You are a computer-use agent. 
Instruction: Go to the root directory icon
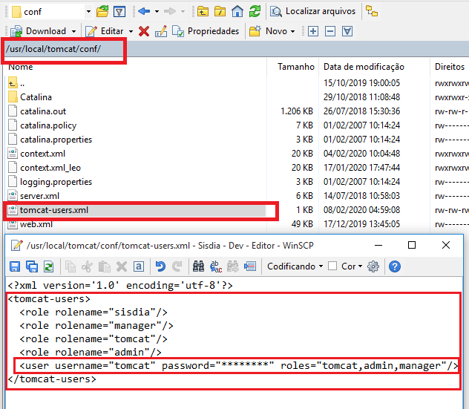click(220, 12)
